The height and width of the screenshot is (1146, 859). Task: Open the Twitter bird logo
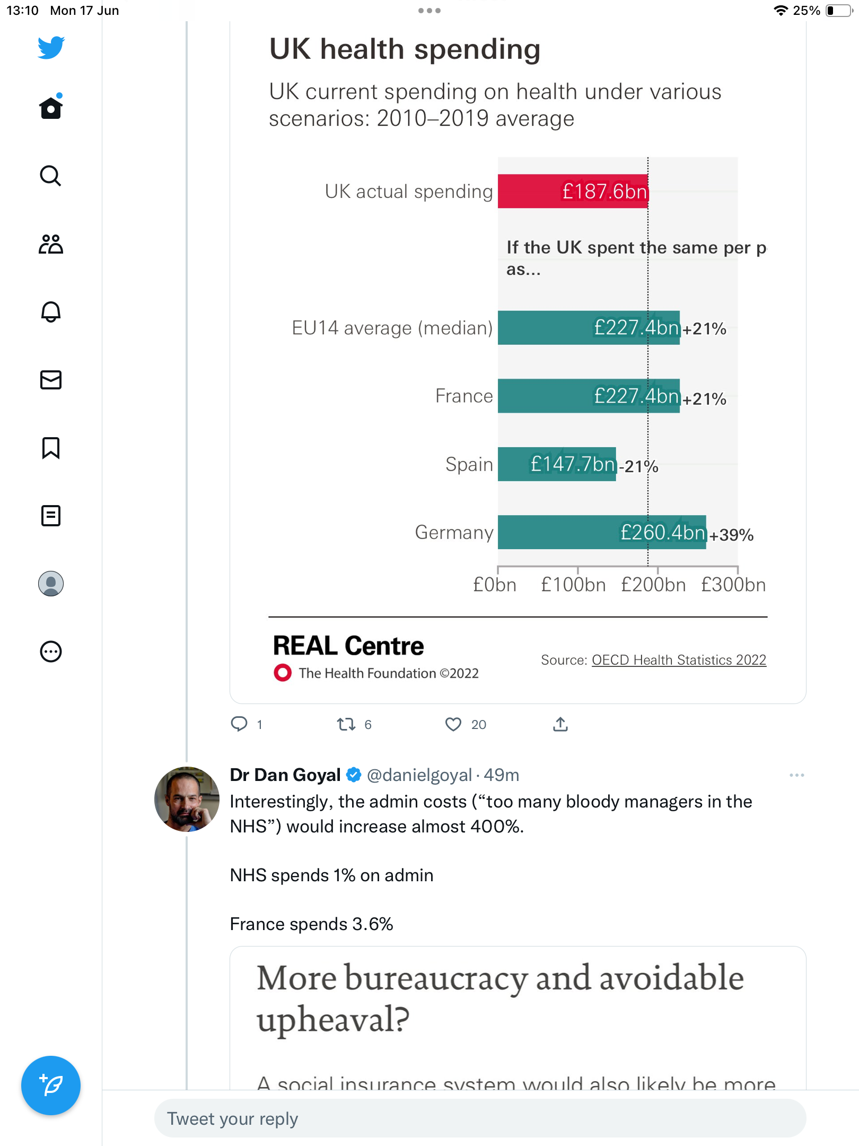pos(51,48)
